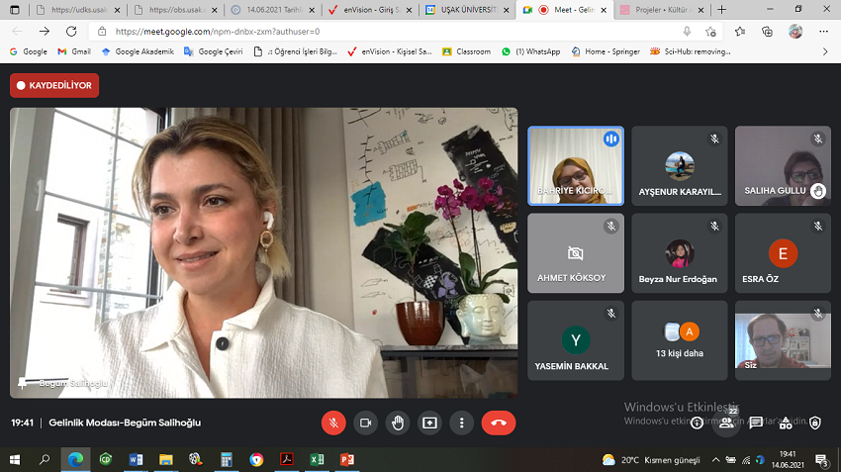Open host controls shield-lock icon
This screenshot has width=841, height=472.
[x=815, y=423]
